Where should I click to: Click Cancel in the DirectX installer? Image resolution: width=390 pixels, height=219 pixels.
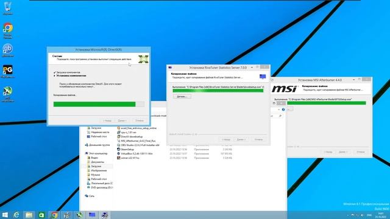point(140,120)
